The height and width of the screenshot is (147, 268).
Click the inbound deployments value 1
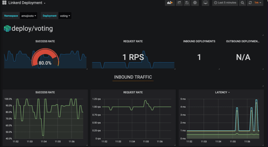click(199, 57)
